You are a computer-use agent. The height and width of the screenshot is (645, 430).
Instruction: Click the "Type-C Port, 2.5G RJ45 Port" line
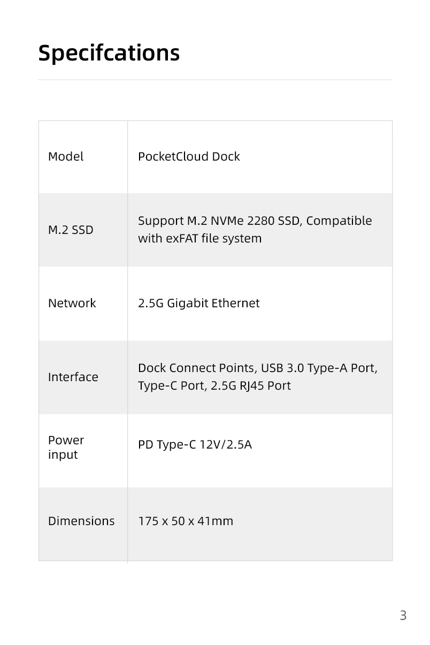(214, 386)
